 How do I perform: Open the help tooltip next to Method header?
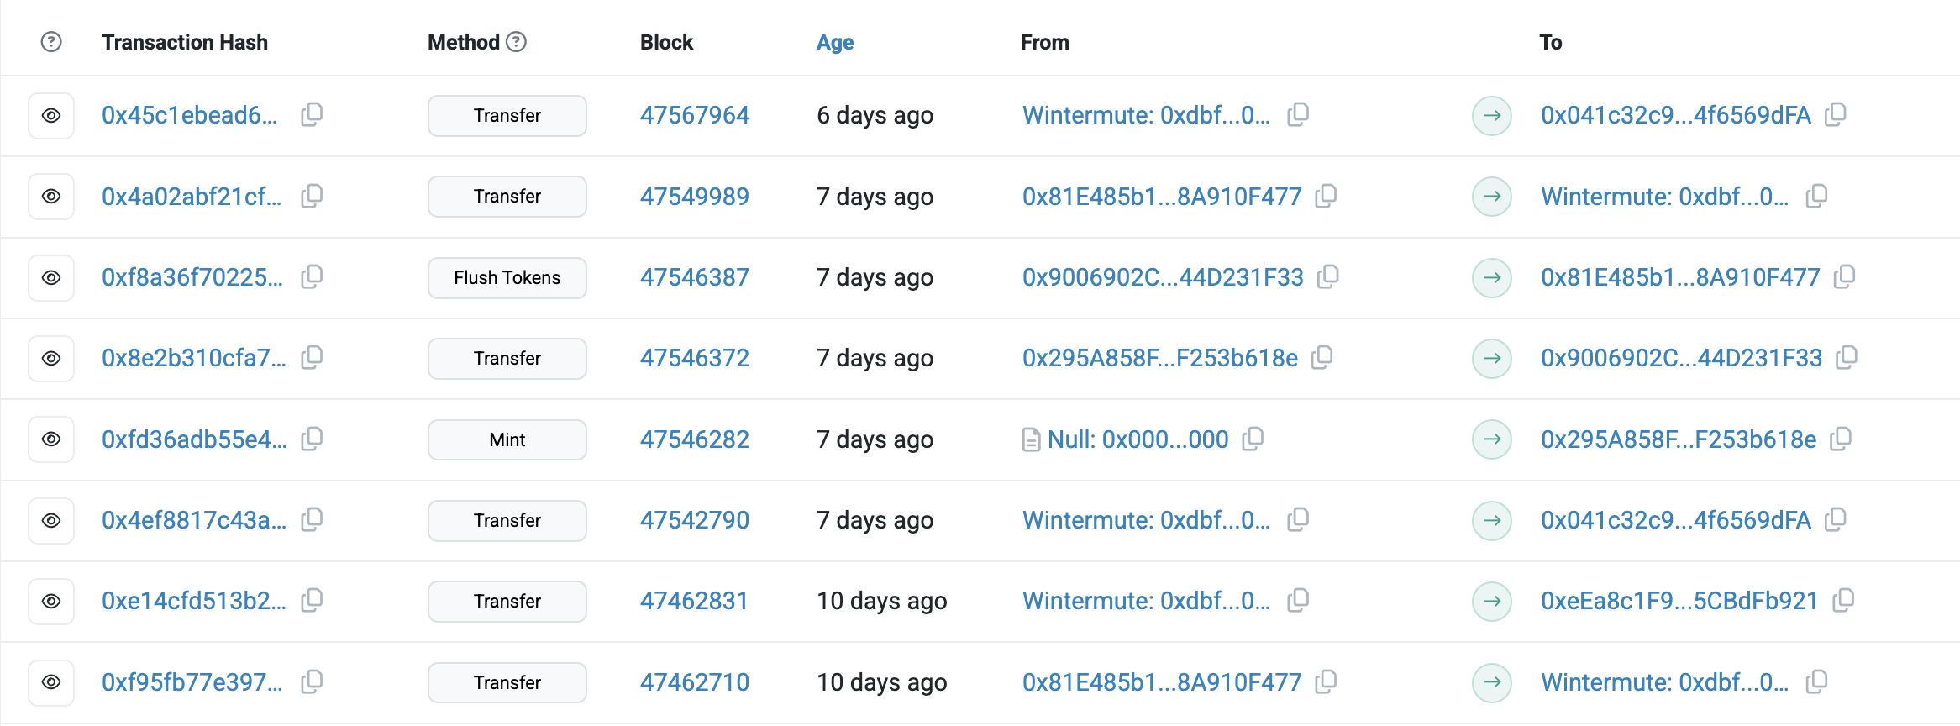[517, 41]
